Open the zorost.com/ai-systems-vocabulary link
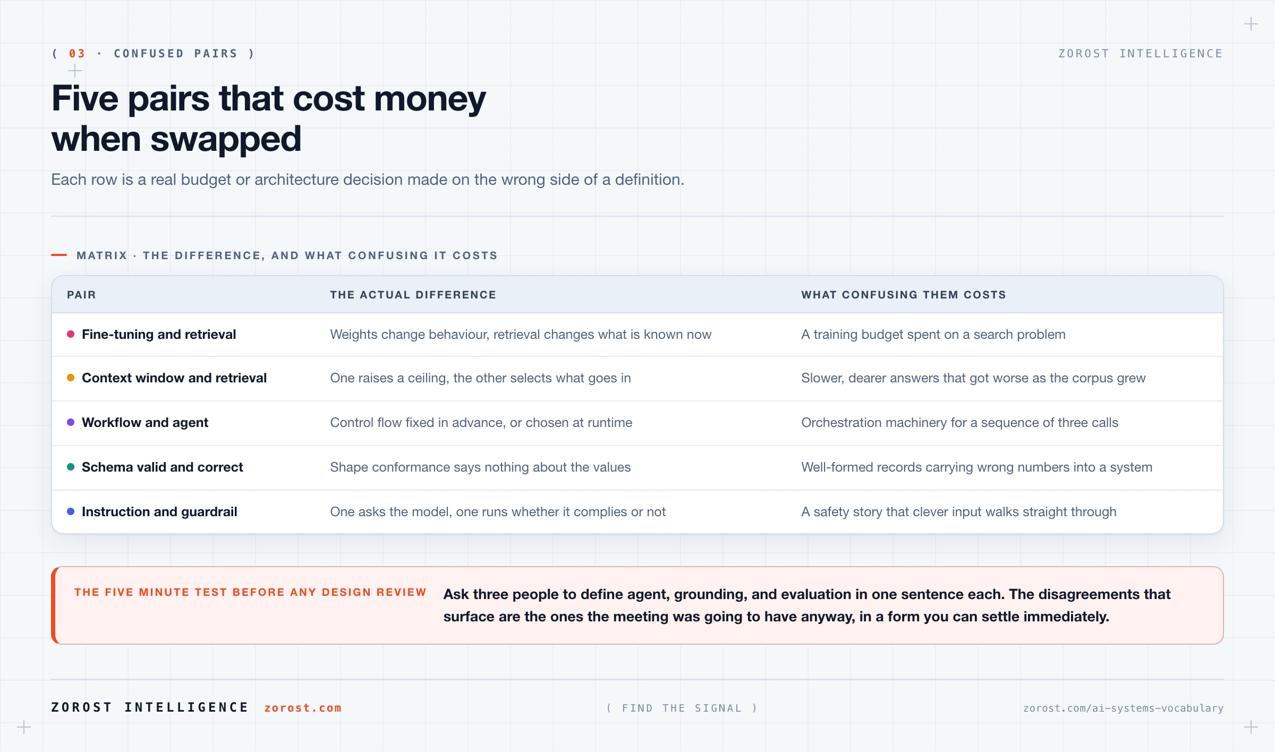1275x752 pixels. (x=1123, y=708)
